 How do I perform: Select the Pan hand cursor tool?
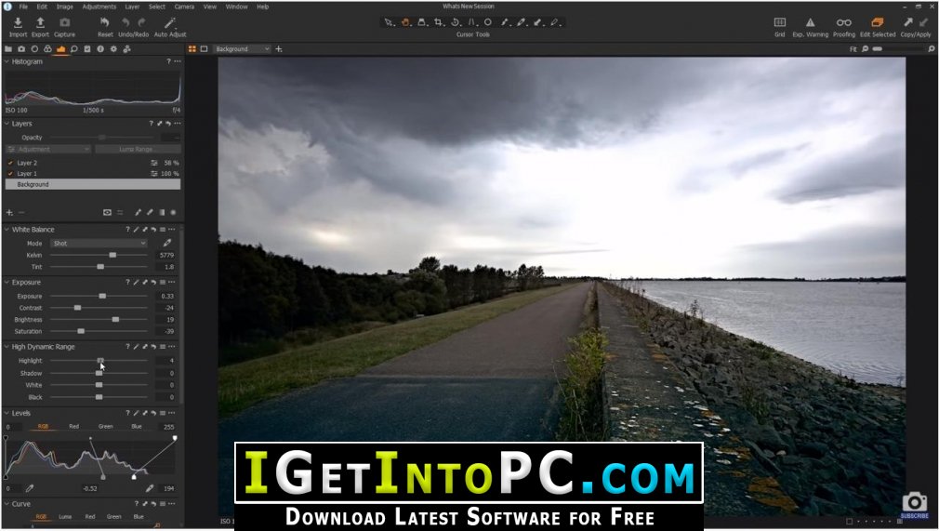[x=406, y=21]
